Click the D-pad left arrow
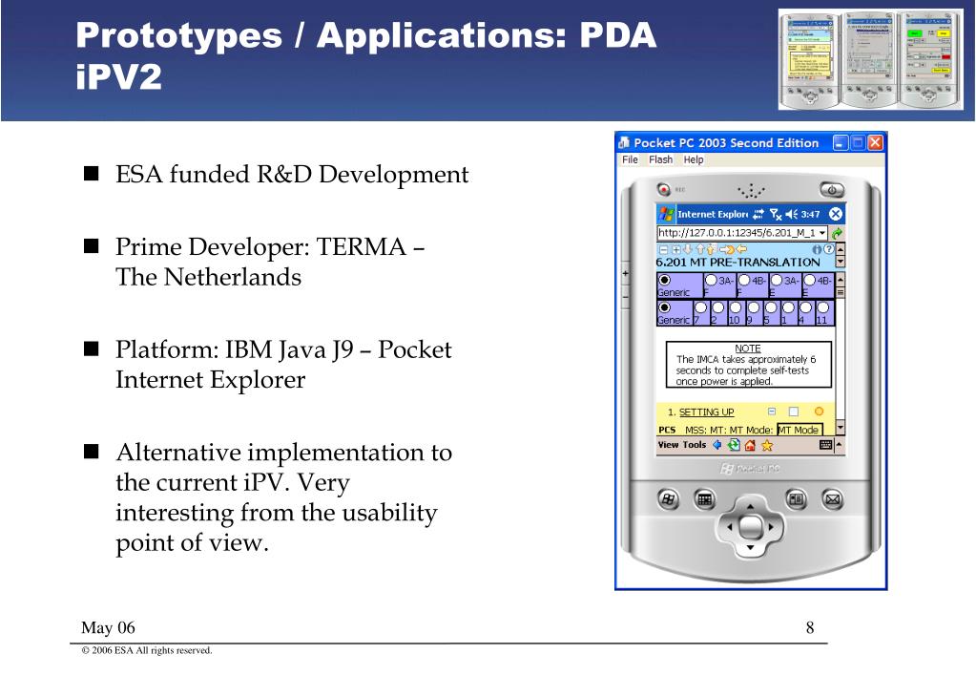This screenshot has height=676, width=976. point(729,527)
